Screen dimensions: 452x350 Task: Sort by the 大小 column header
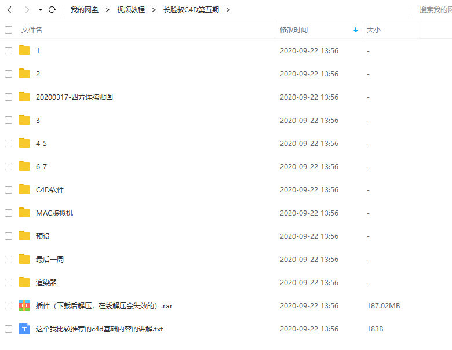(373, 30)
